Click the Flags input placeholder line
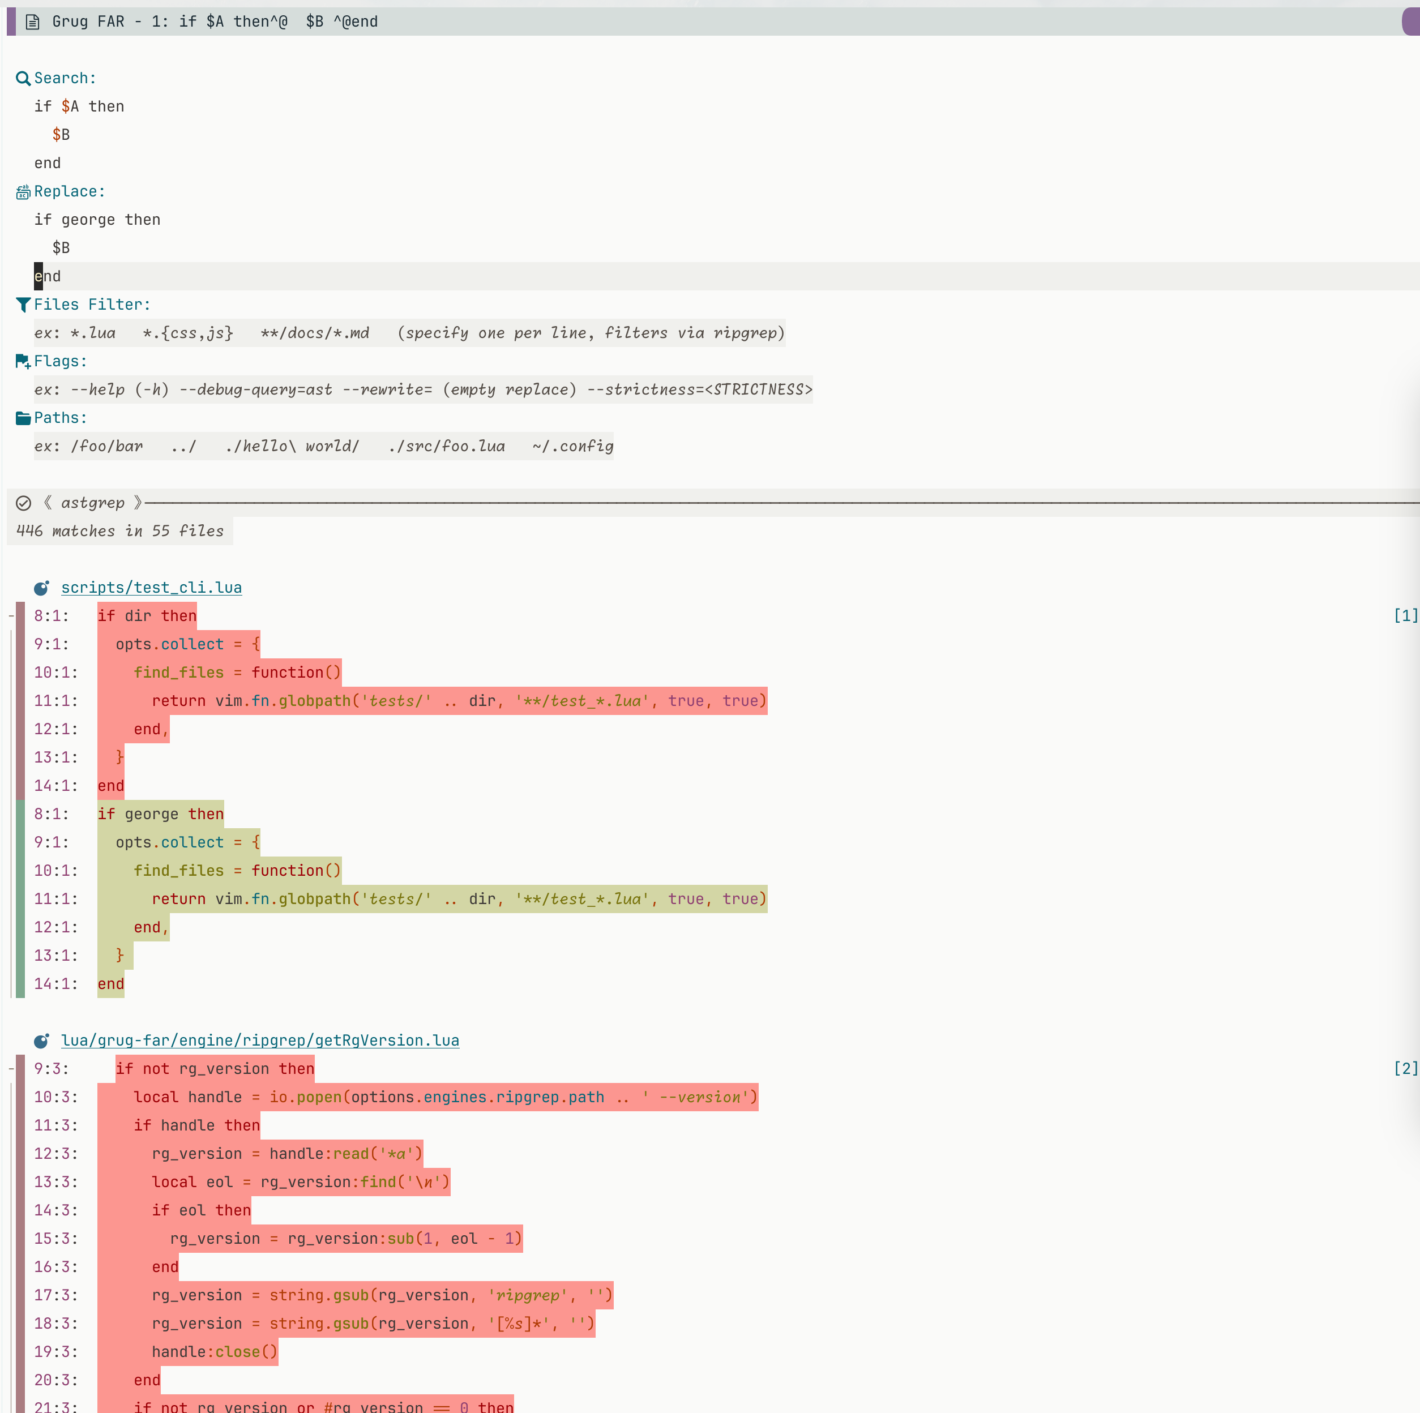Image resolution: width=1420 pixels, height=1413 pixels. tap(422, 390)
